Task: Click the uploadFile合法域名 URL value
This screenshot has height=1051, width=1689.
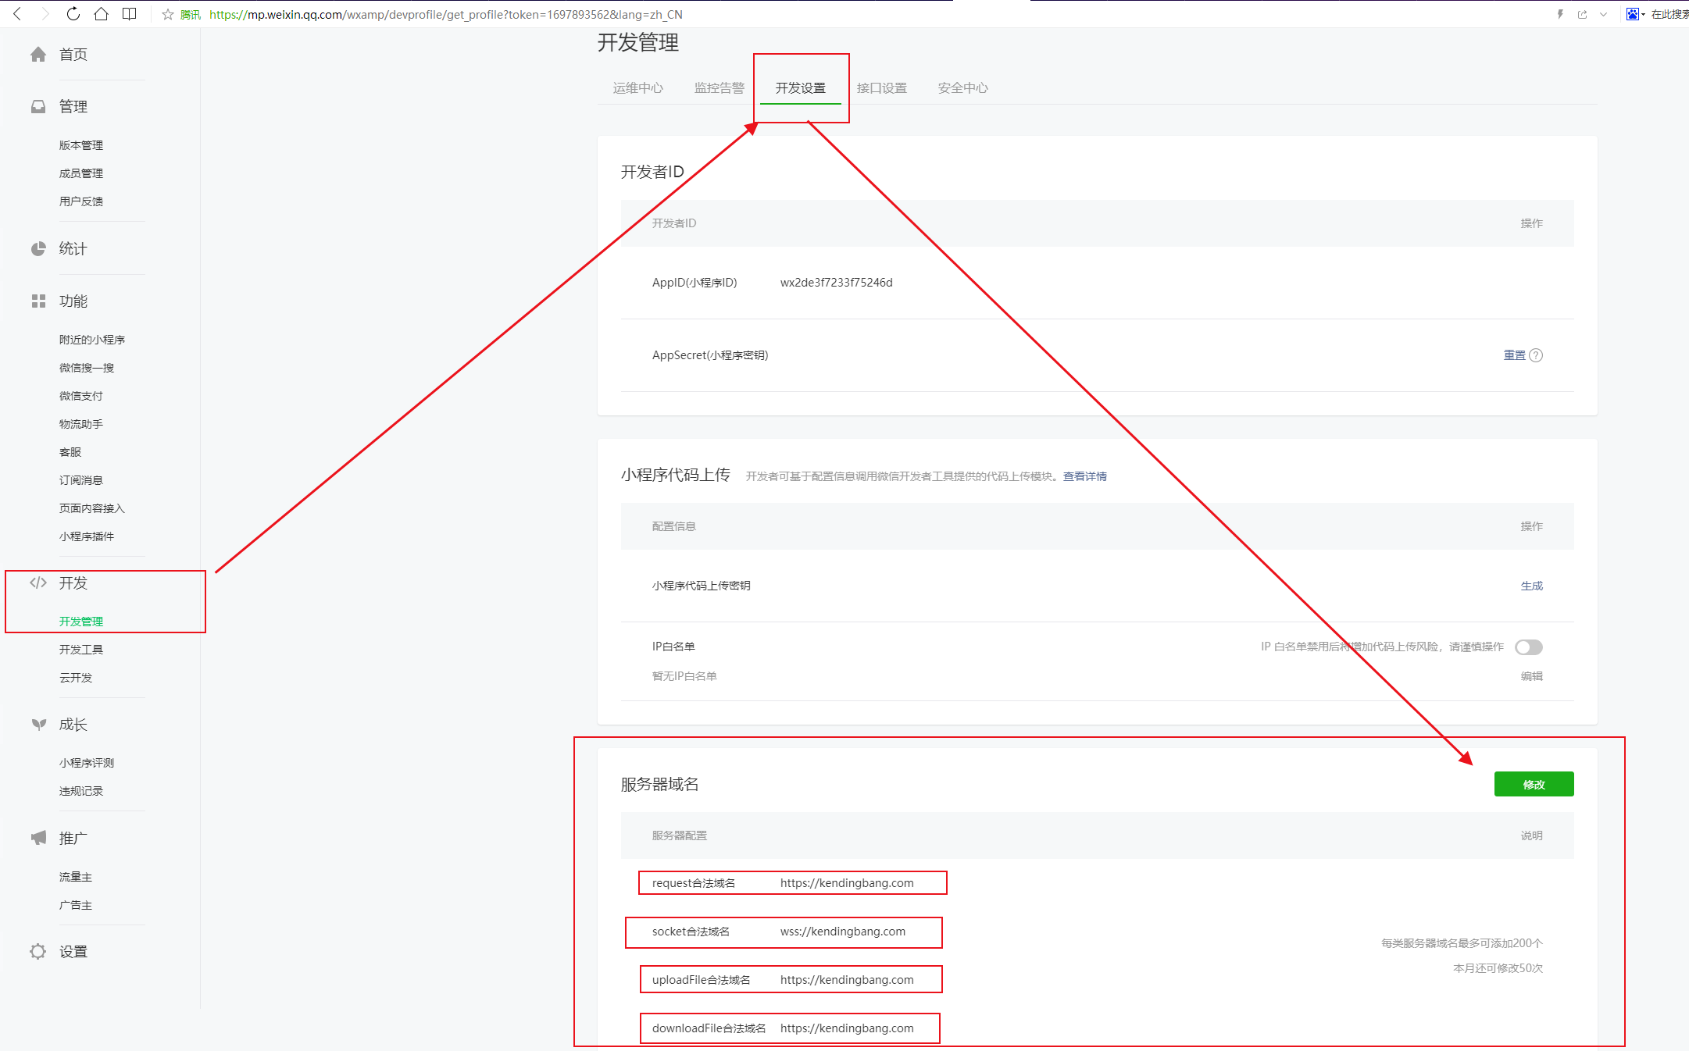Action: click(x=847, y=980)
